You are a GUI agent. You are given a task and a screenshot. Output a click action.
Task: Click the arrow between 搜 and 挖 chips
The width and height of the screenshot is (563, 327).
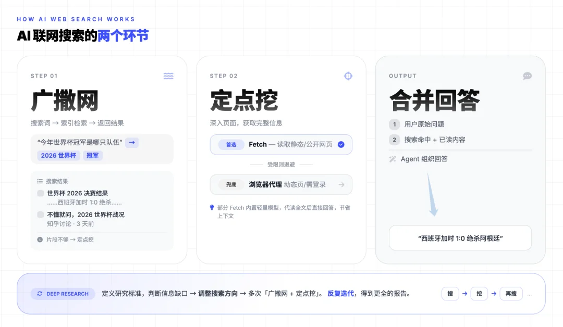point(464,294)
